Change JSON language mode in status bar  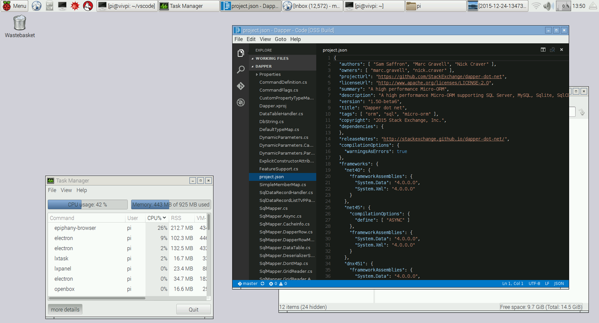coord(559,284)
